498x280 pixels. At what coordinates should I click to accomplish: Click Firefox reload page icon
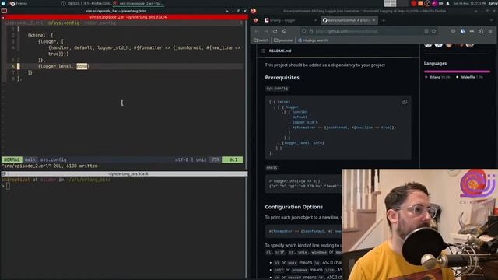275,31
